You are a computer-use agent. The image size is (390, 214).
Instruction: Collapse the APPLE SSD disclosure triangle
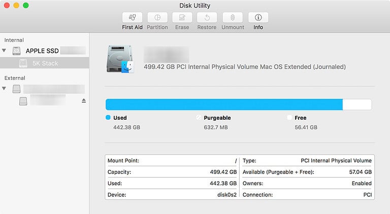[x=4, y=50]
